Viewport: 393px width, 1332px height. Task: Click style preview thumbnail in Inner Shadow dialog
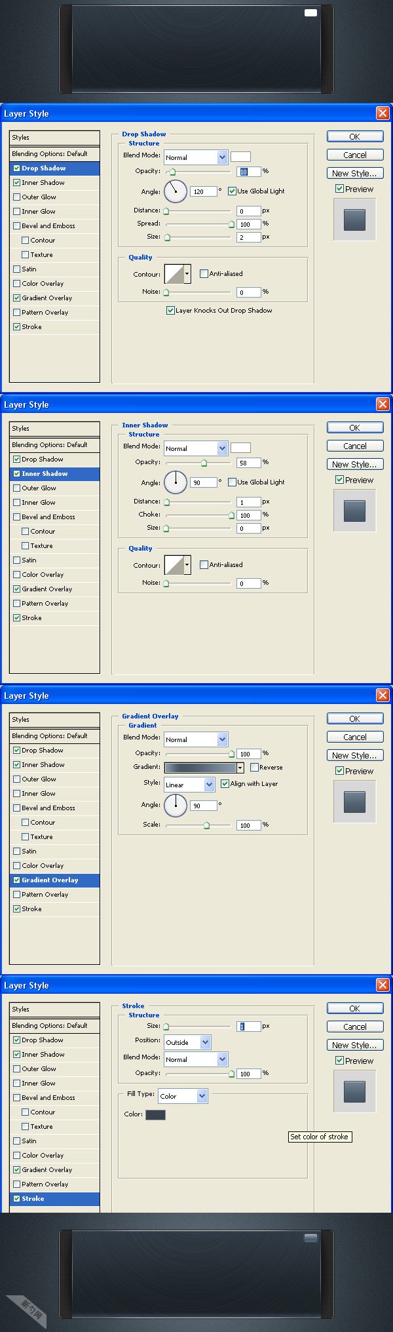pos(354,511)
